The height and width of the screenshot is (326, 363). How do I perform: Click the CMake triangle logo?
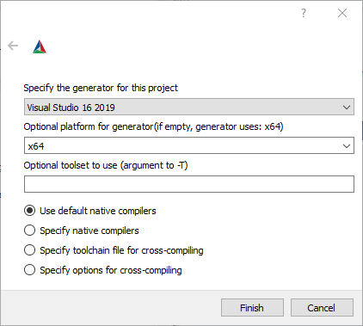(40, 46)
